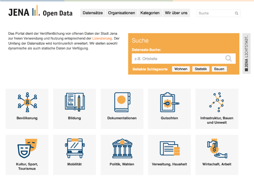Choose the Statistik keyword tag
Image resolution: width=254 pixels, height=180 pixels.
tap(200, 69)
